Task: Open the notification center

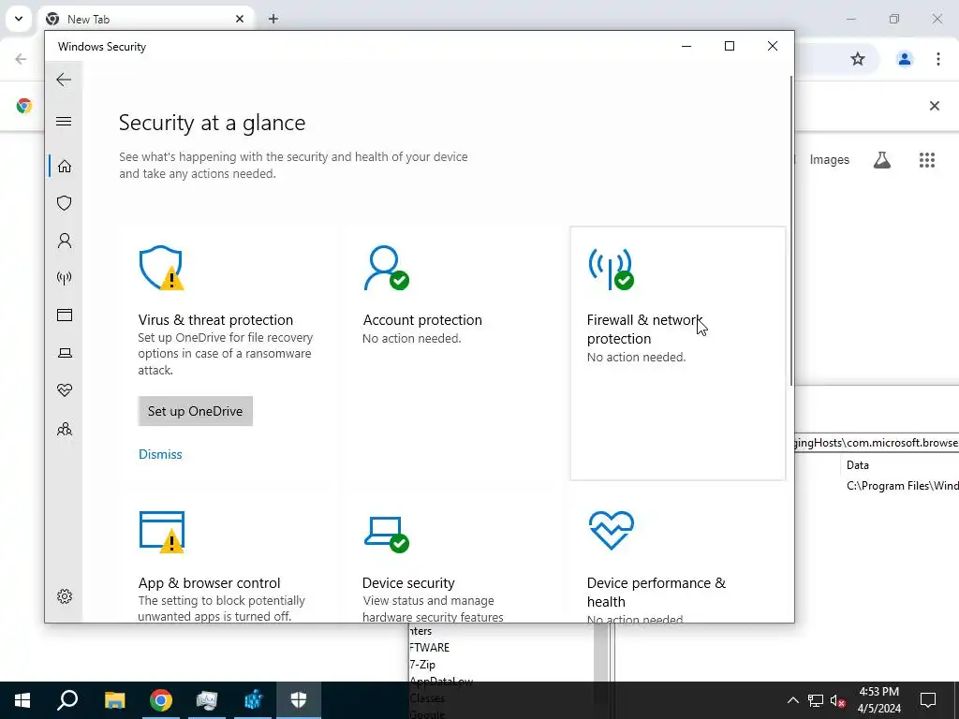Action: [x=928, y=700]
